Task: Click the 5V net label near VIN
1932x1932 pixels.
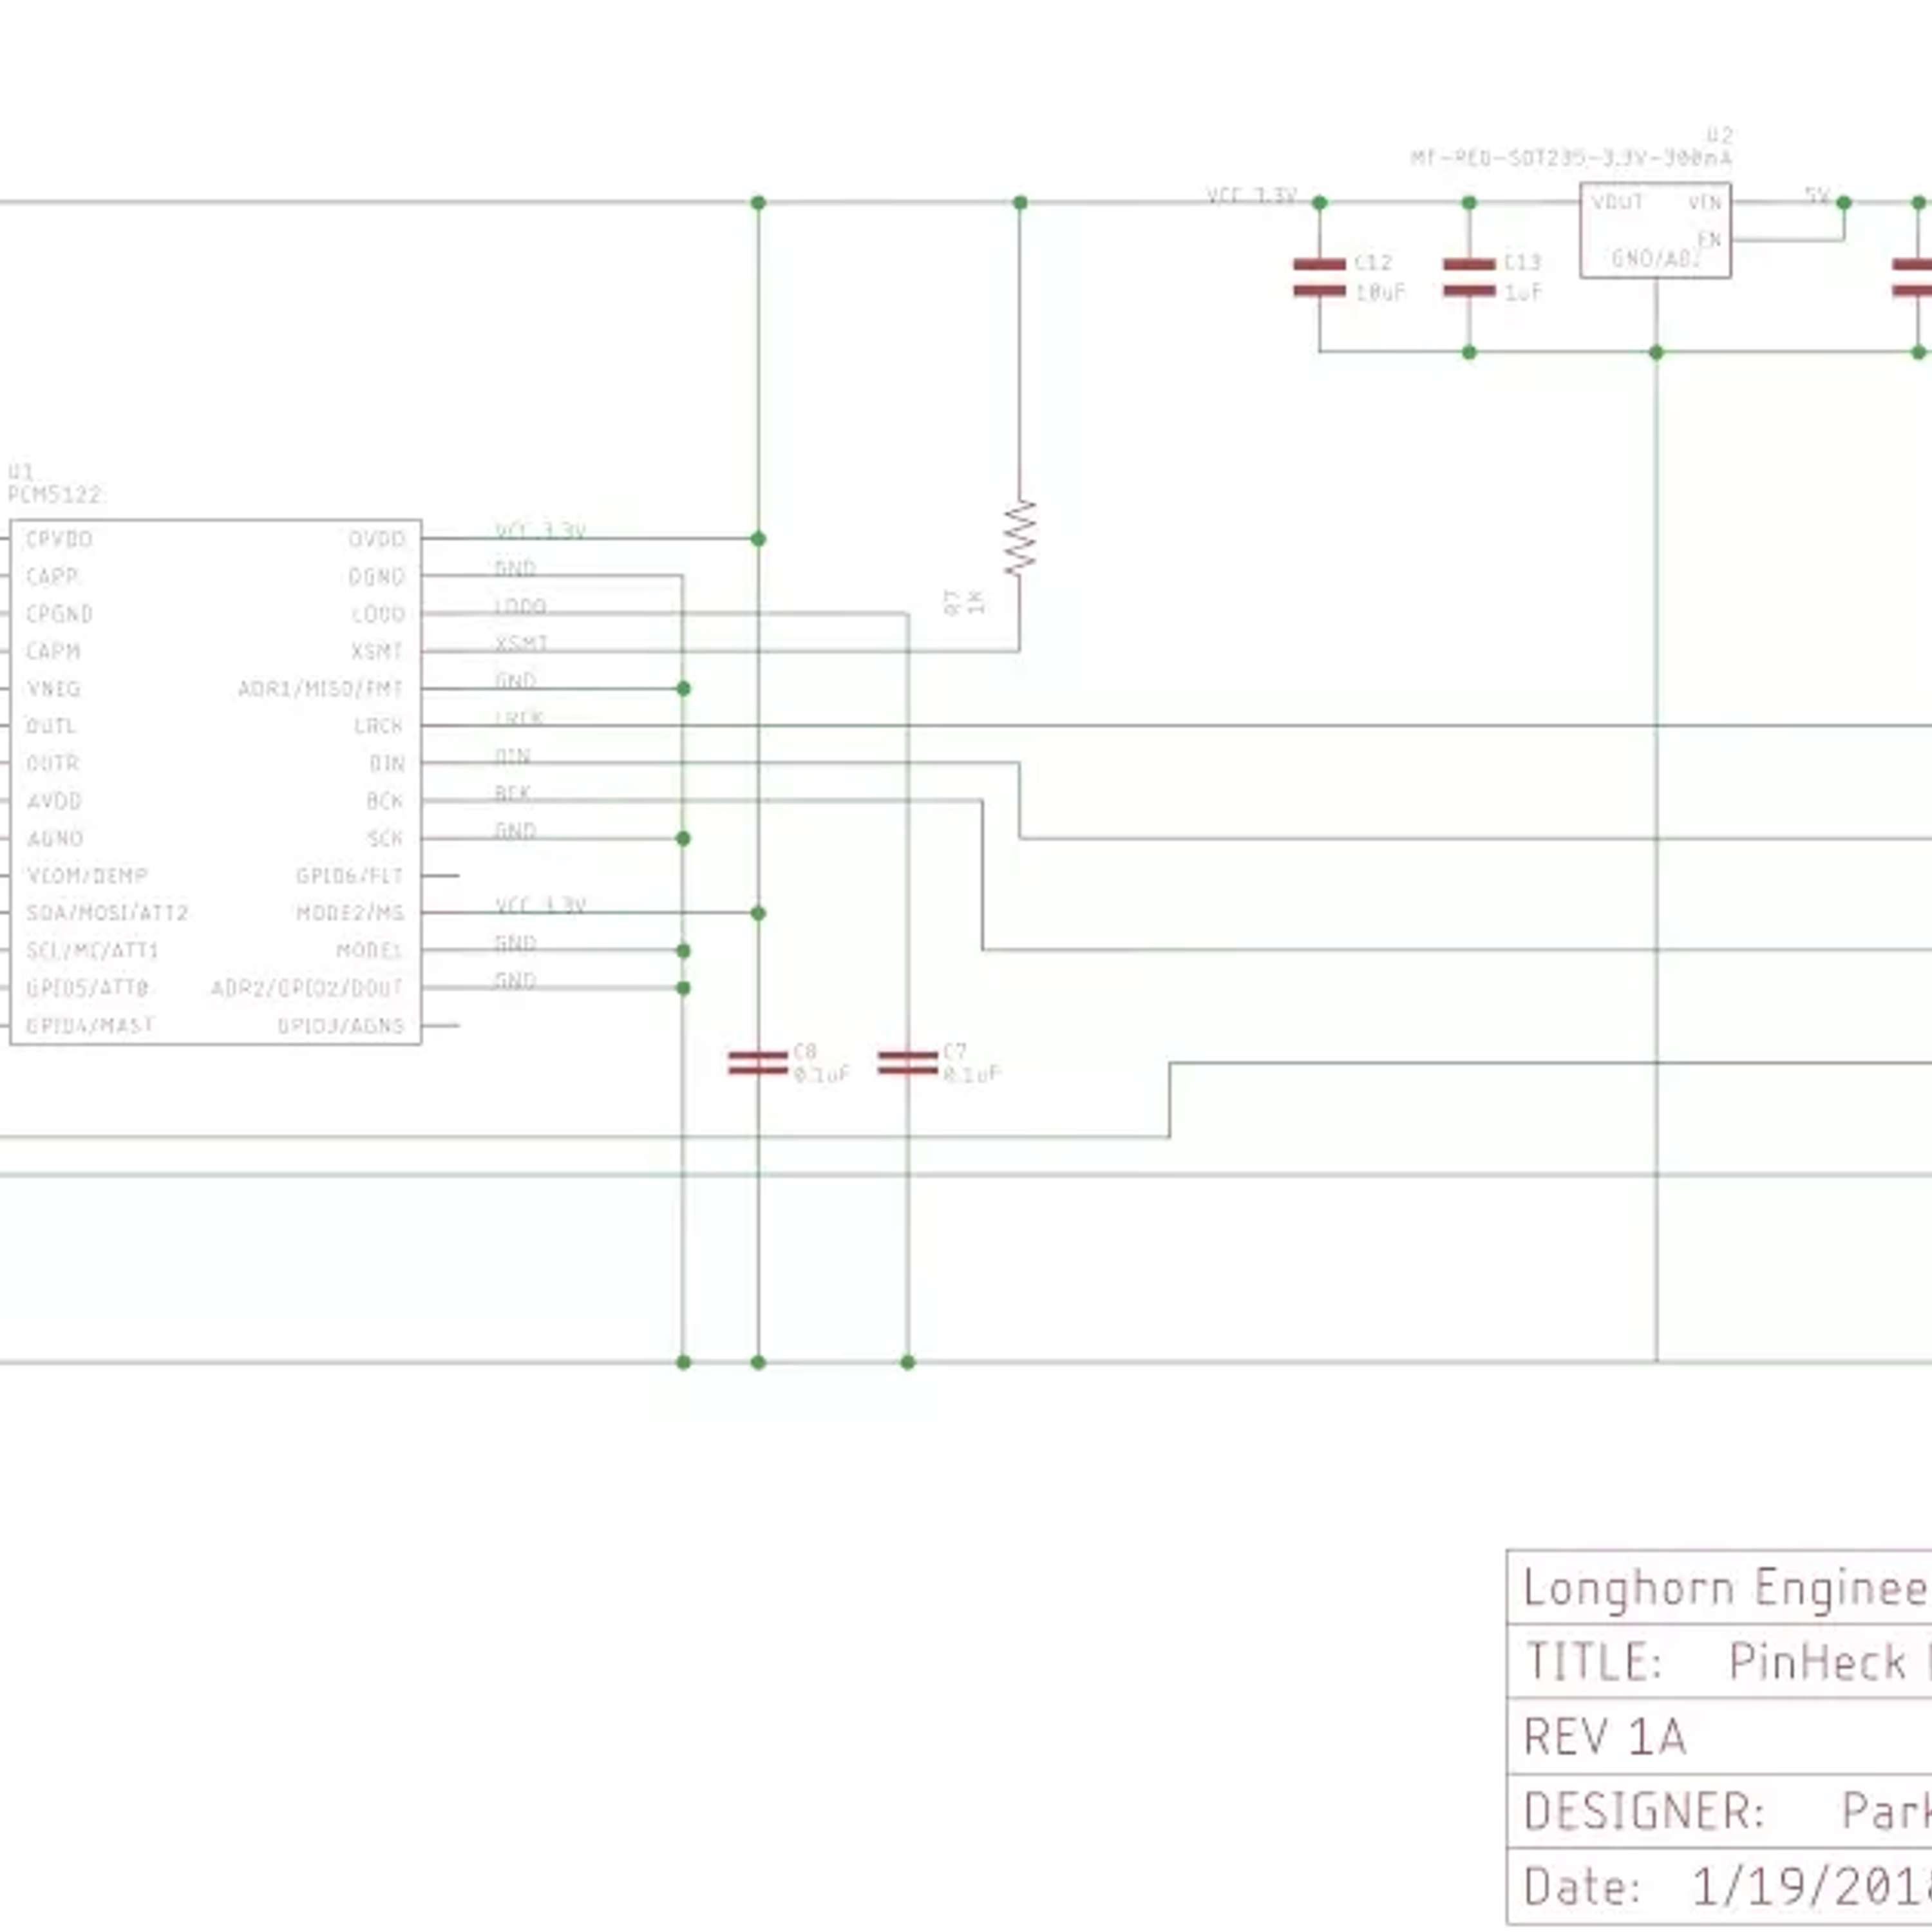Action: pos(1817,196)
